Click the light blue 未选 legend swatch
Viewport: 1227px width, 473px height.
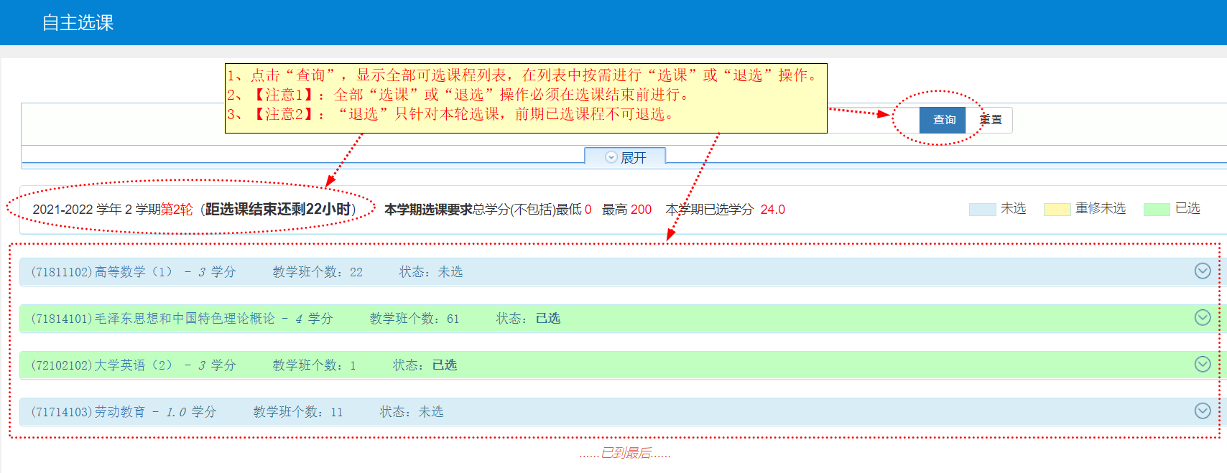click(x=982, y=209)
